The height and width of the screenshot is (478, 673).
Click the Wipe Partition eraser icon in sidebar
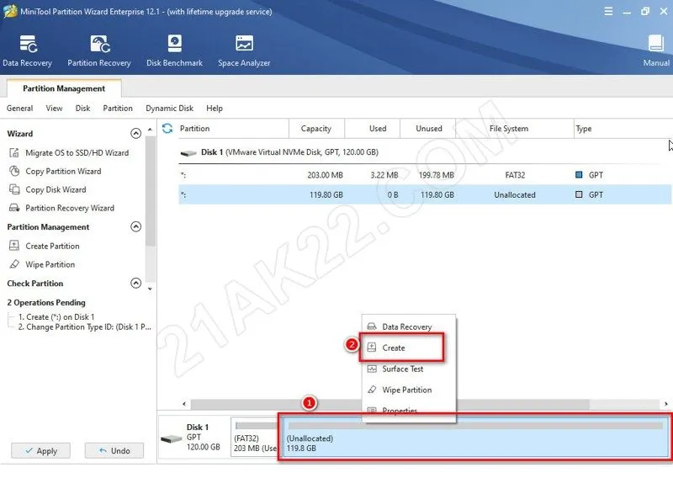tap(14, 264)
